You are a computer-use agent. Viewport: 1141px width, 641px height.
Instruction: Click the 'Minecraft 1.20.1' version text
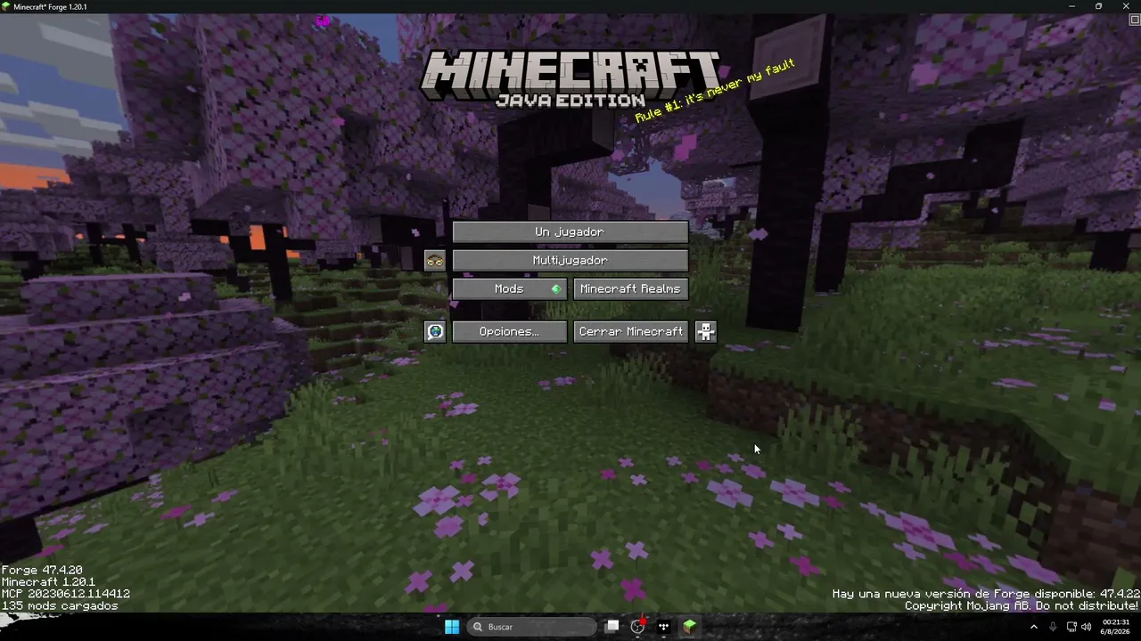pyautogui.click(x=48, y=582)
